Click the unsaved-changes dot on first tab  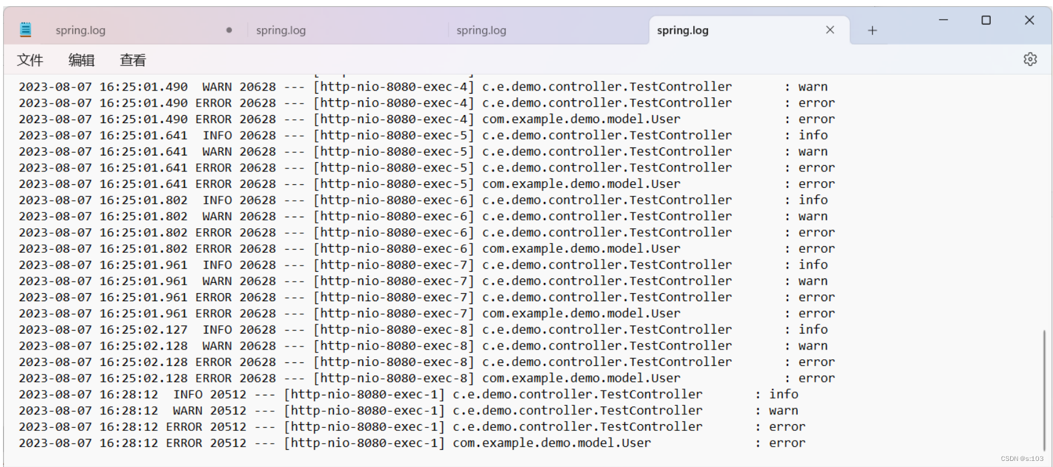(229, 30)
